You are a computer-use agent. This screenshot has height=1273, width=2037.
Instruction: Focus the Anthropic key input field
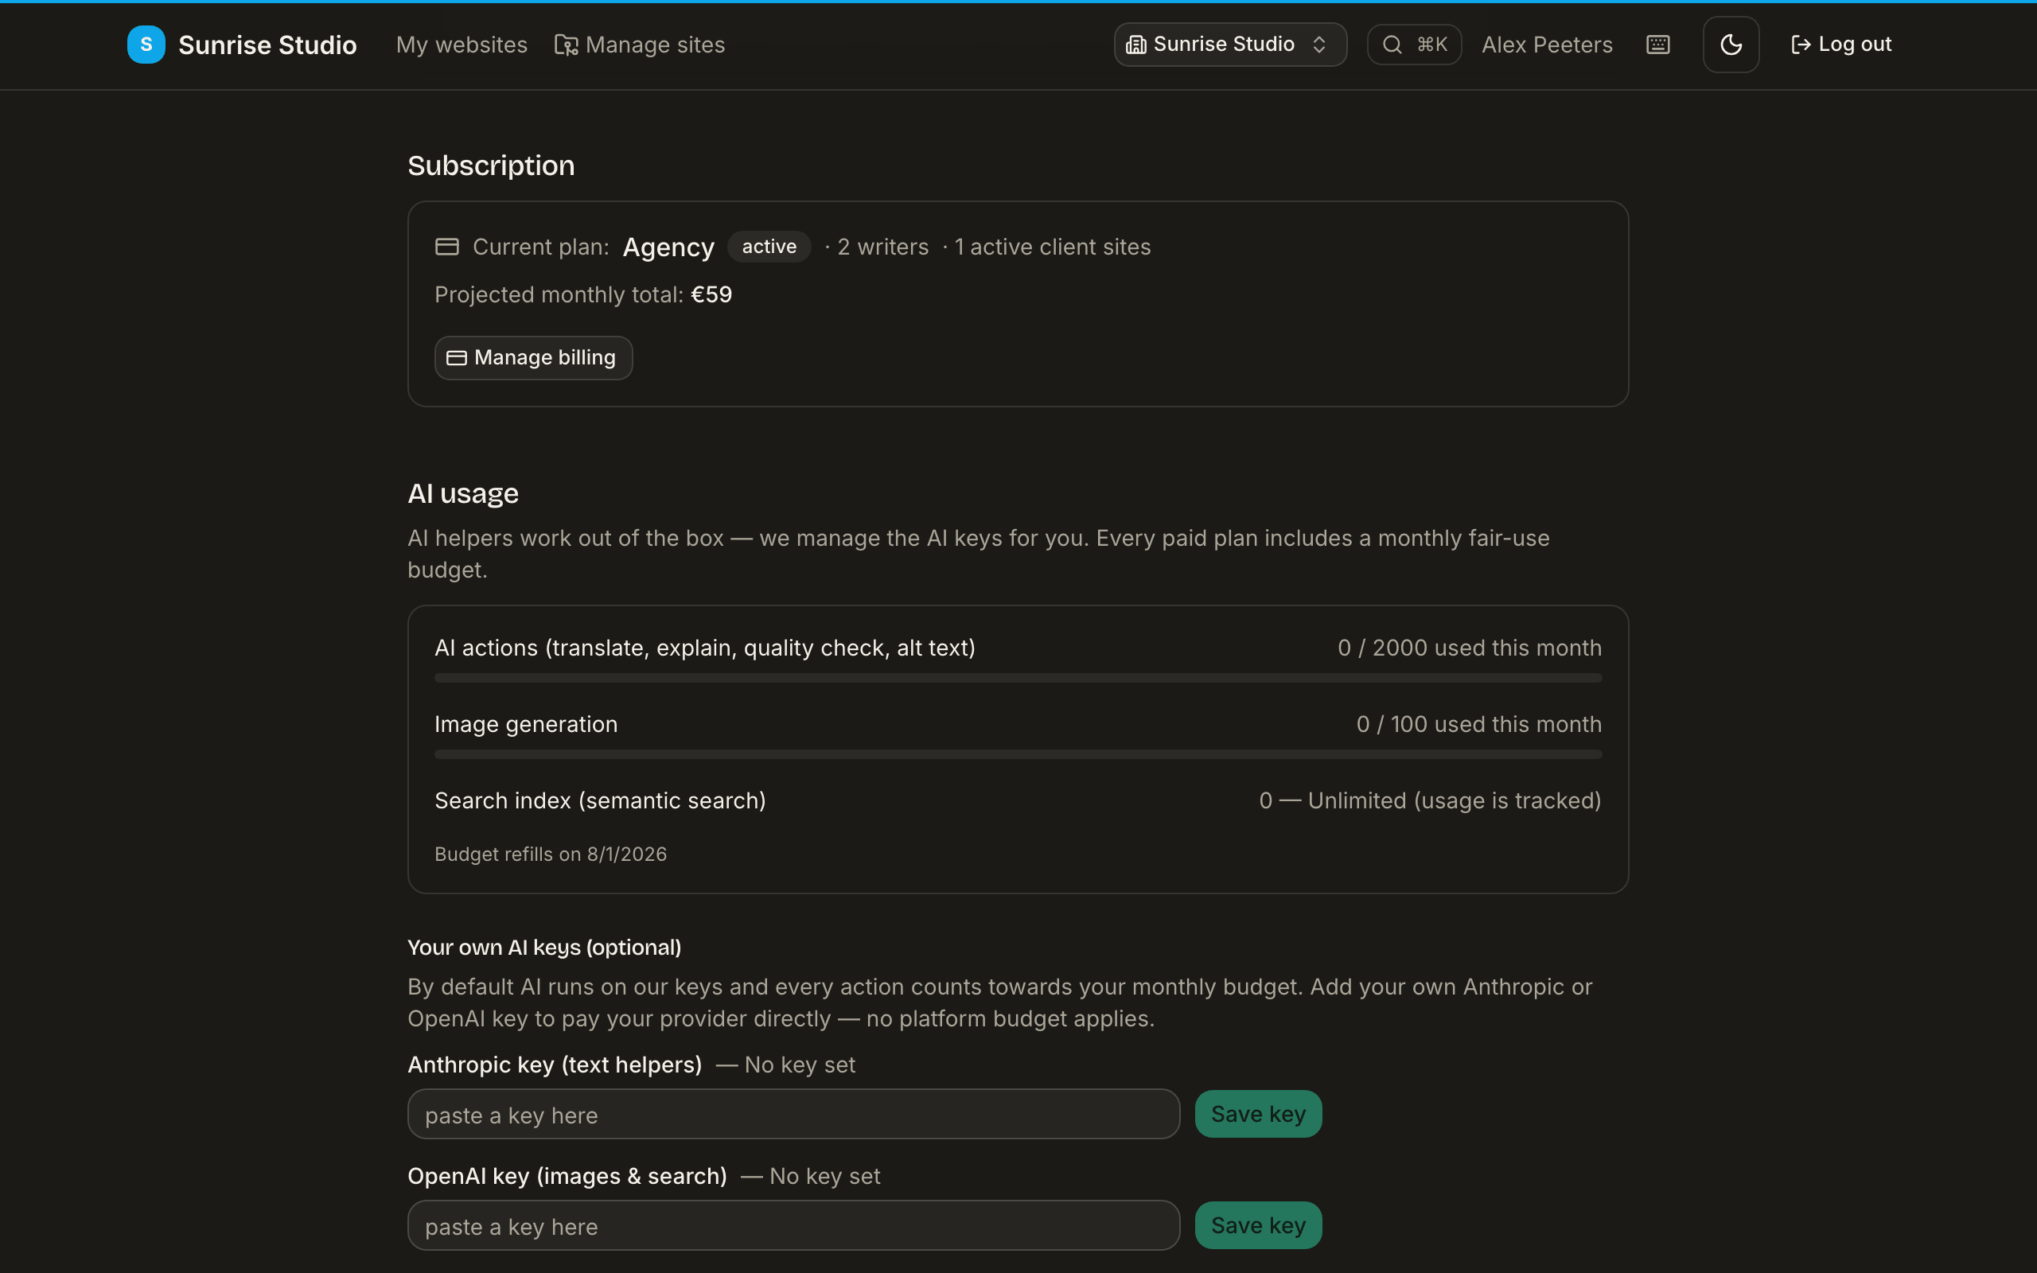(x=793, y=1114)
